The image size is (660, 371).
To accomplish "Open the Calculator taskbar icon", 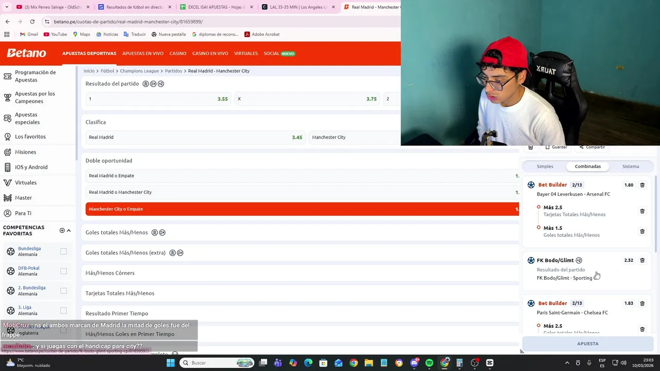I will pos(459,363).
